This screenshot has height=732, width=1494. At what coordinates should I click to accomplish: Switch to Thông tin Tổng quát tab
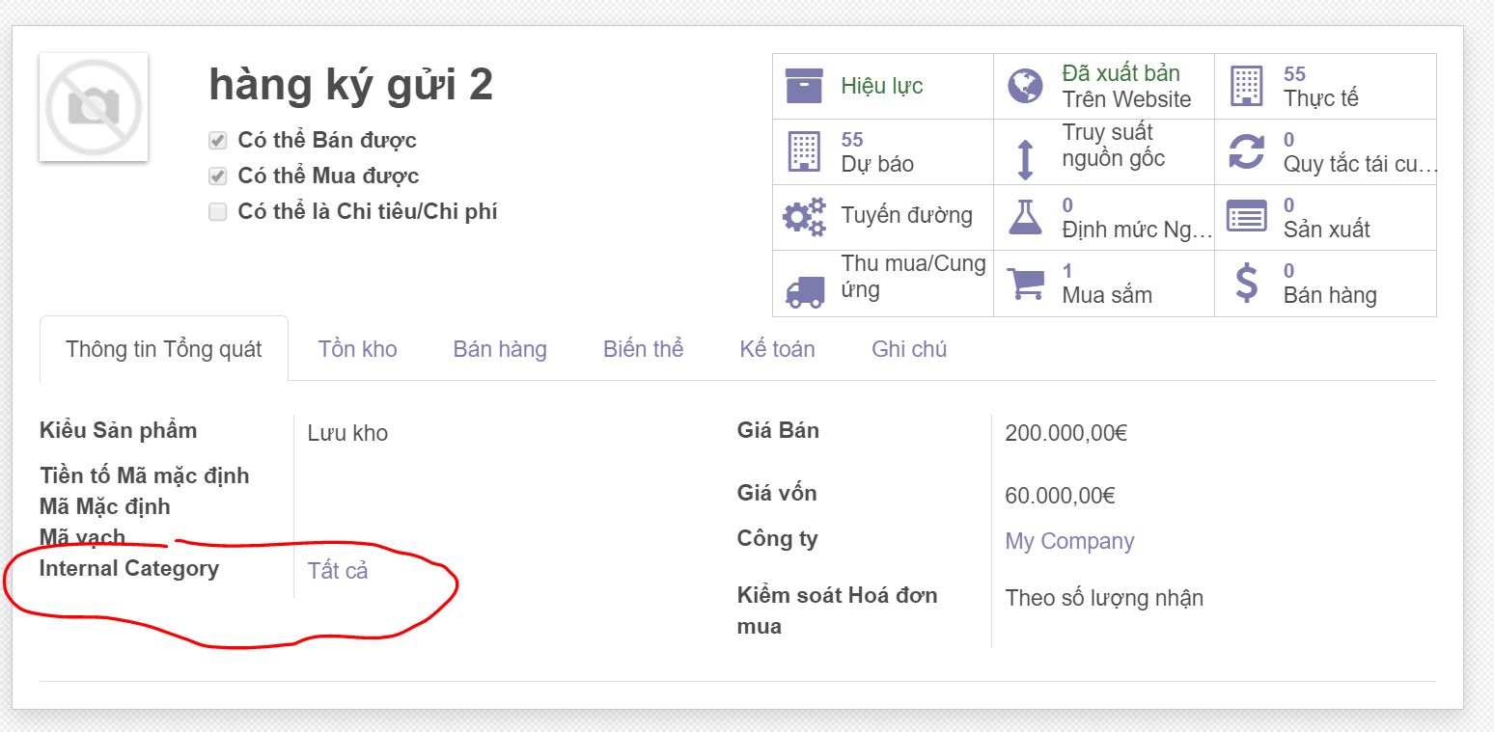tap(164, 349)
